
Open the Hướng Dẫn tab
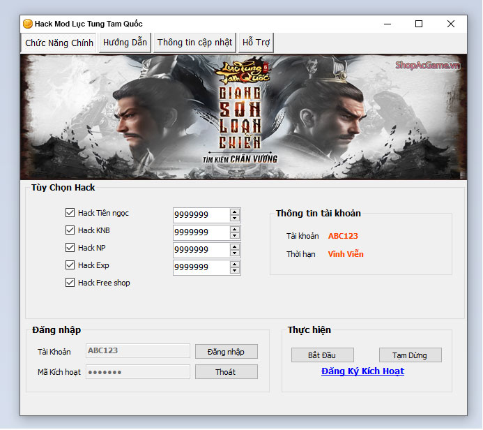tap(125, 43)
